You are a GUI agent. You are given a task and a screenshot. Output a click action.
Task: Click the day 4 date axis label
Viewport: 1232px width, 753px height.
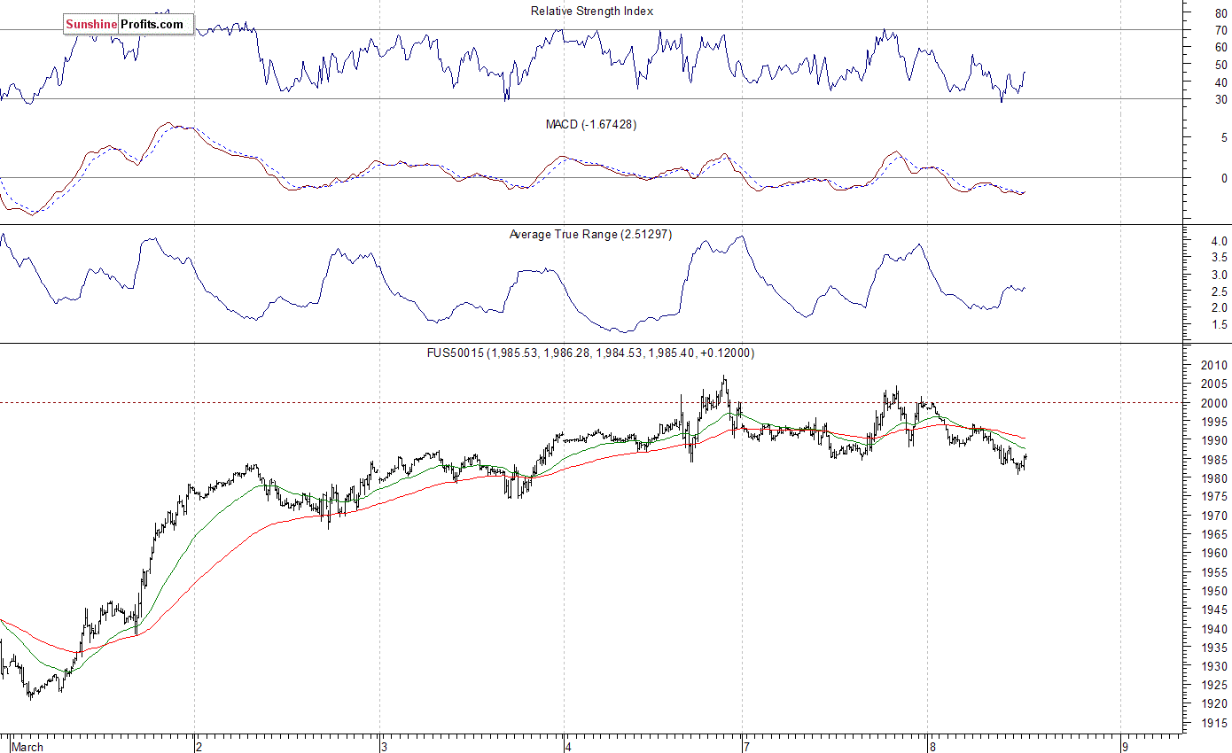click(x=569, y=747)
